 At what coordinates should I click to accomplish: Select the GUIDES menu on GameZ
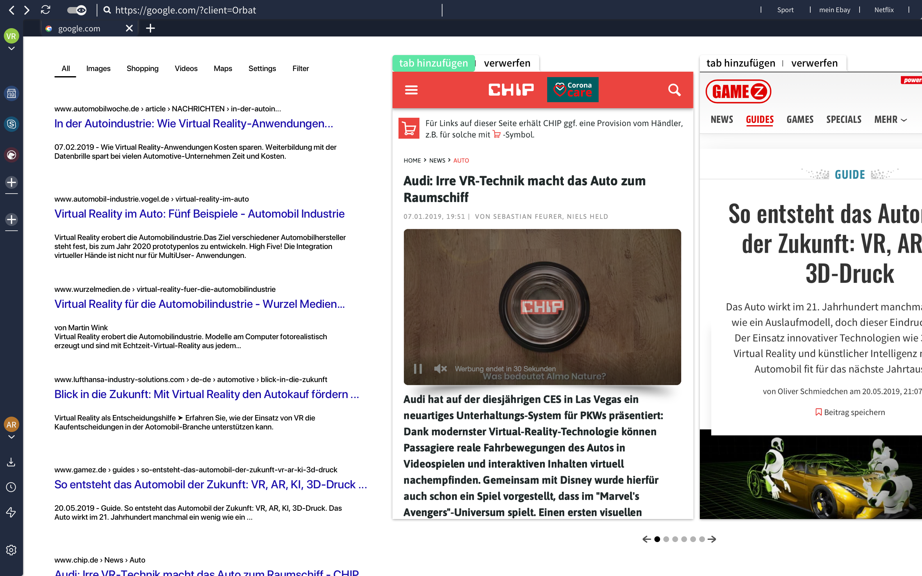pos(759,120)
